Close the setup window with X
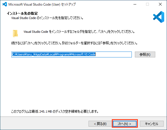Screen dimensions: 167x130 160,4
